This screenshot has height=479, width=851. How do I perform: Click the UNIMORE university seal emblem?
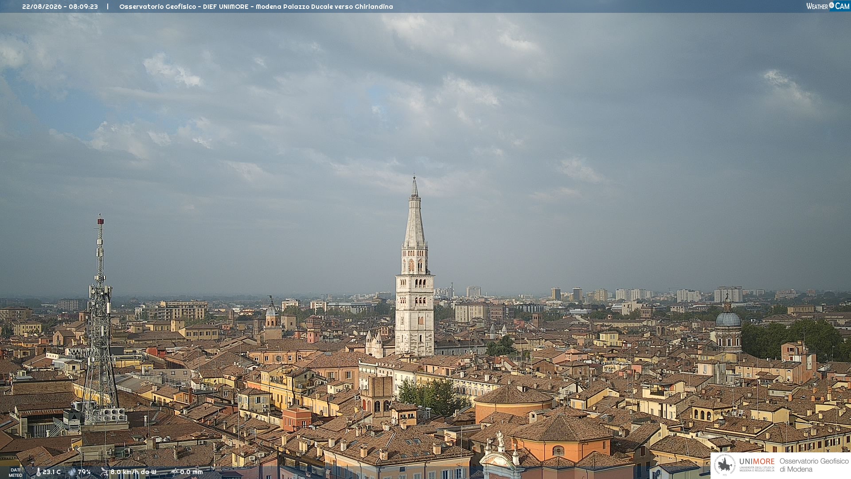pos(725,465)
